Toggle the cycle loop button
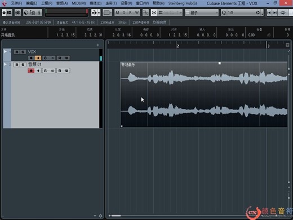293x220 pixels. [x=283, y=12]
